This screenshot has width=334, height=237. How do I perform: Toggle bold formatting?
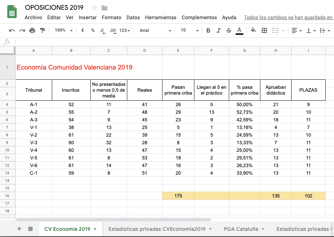208,30
